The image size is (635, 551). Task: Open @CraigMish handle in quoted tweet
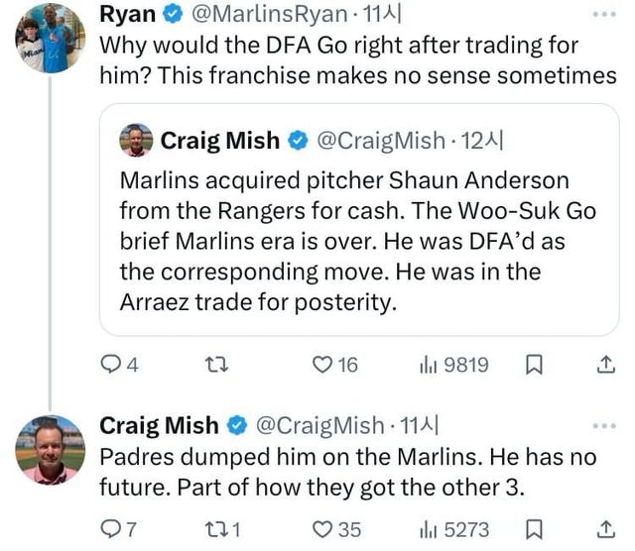[x=380, y=141]
